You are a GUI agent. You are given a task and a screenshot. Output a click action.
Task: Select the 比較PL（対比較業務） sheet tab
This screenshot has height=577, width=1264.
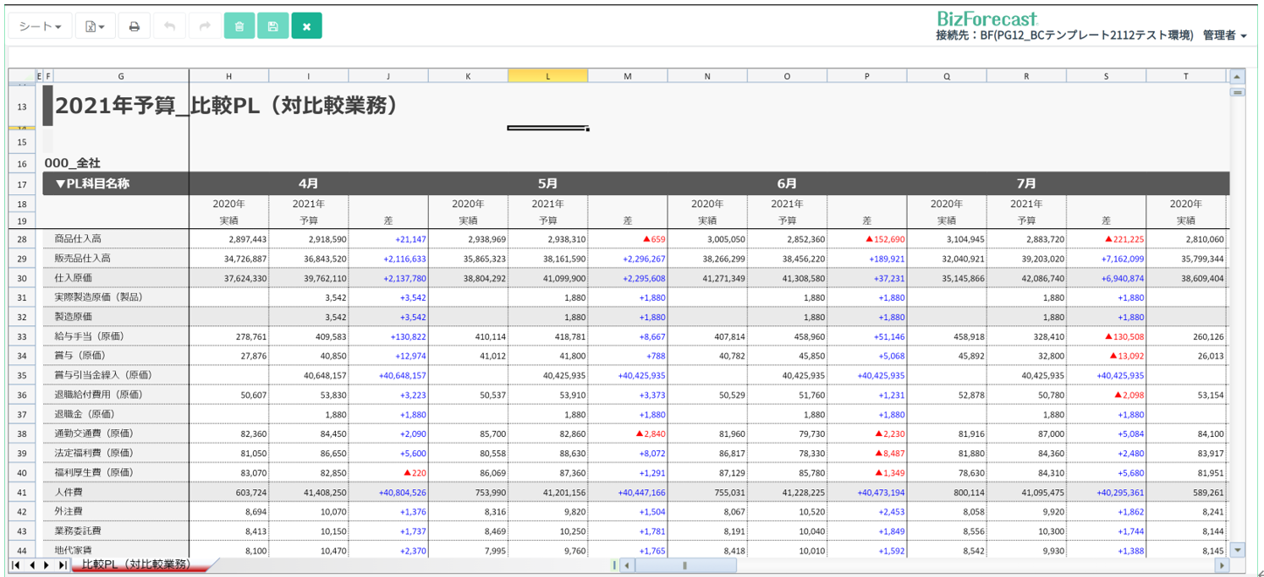pyautogui.click(x=135, y=564)
